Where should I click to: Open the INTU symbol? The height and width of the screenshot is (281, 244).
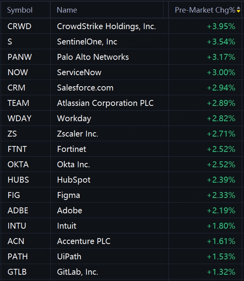[17, 226]
